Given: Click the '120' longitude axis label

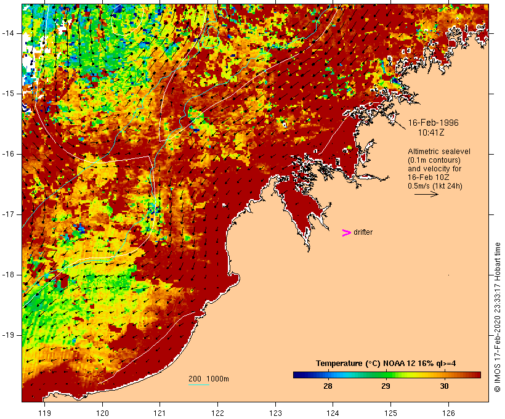Looking at the screenshot, I should coord(102,413).
